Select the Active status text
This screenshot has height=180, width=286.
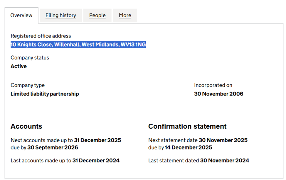click(18, 66)
